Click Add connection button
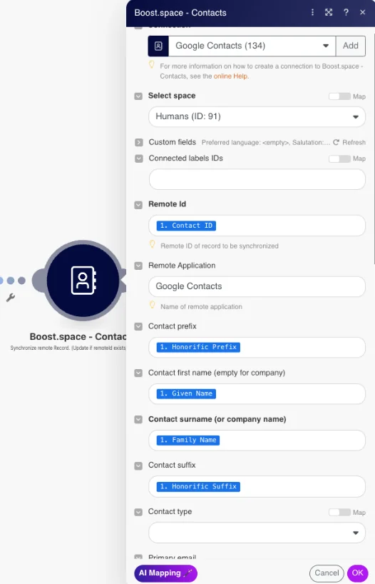This screenshot has width=375, height=584. (351, 46)
